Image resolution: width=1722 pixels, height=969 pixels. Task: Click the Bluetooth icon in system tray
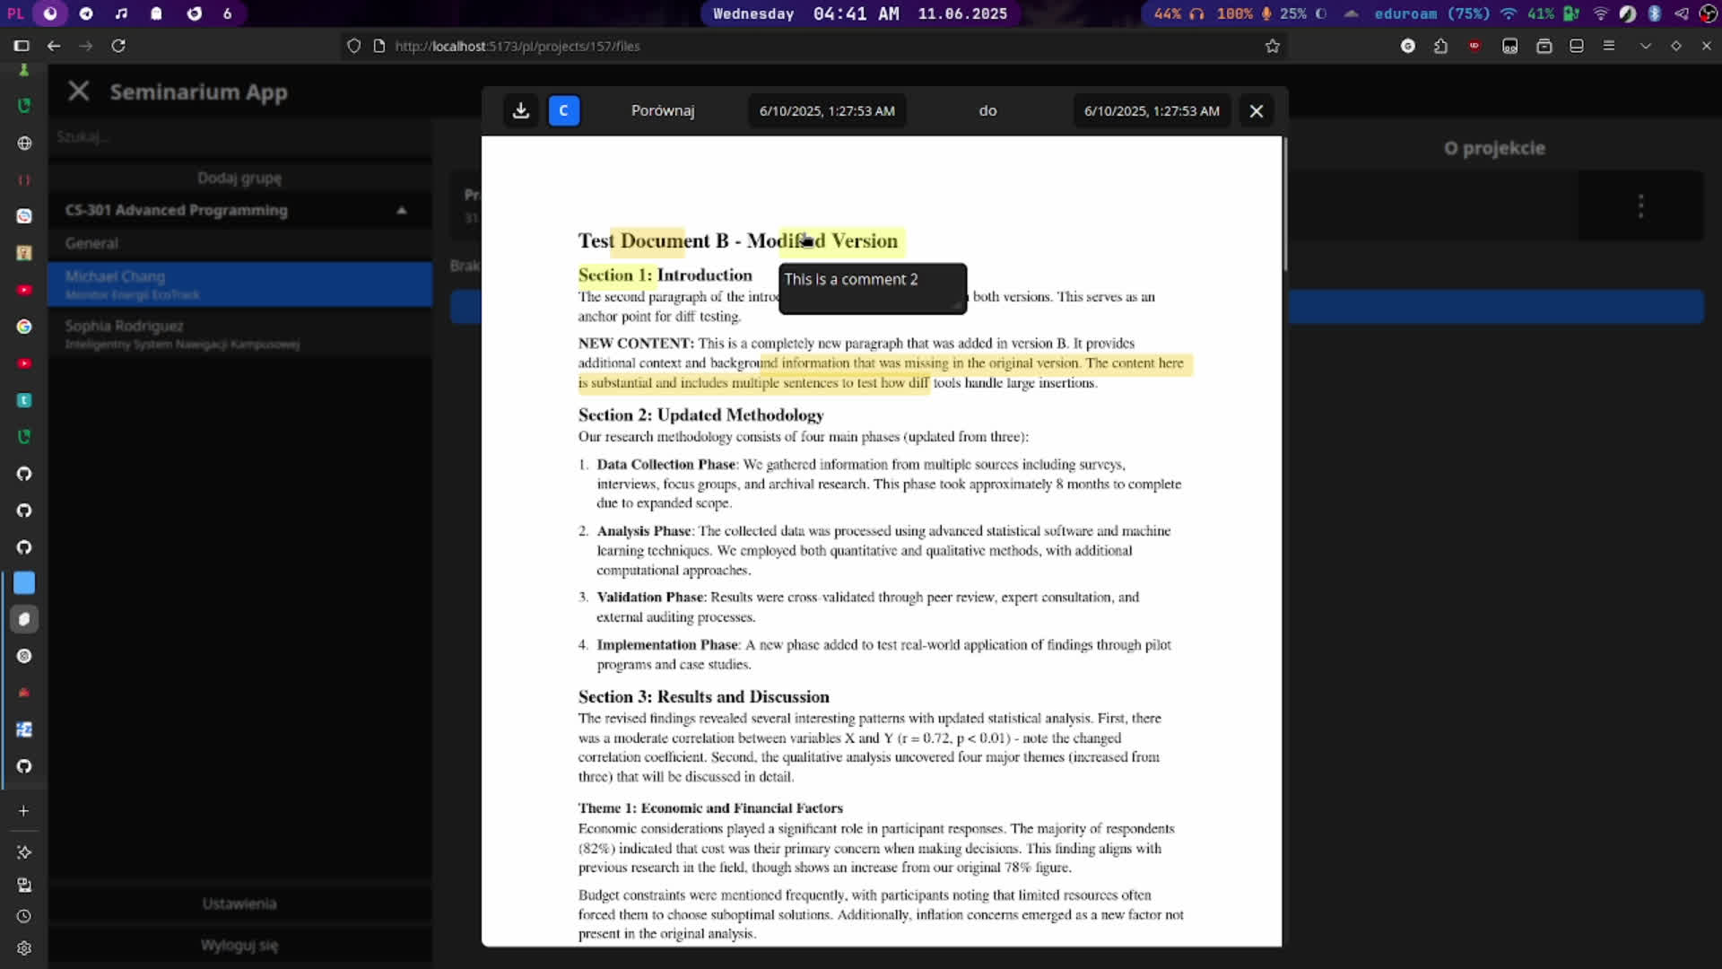click(1655, 13)
